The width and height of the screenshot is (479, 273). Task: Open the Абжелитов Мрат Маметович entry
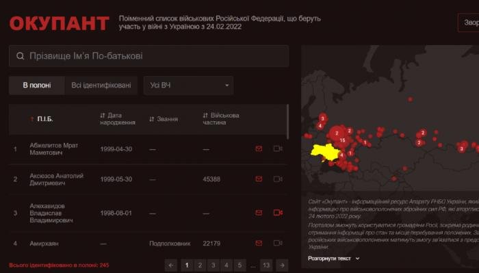click(54, 148)
